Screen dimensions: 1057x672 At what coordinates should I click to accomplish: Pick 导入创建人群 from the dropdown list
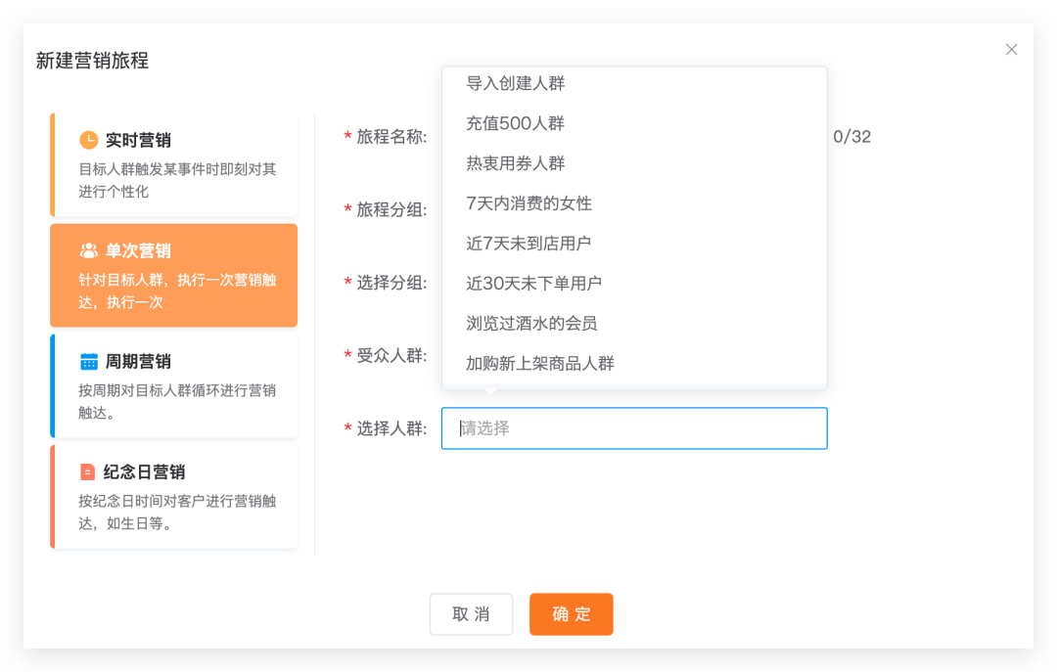coord(516,83)
